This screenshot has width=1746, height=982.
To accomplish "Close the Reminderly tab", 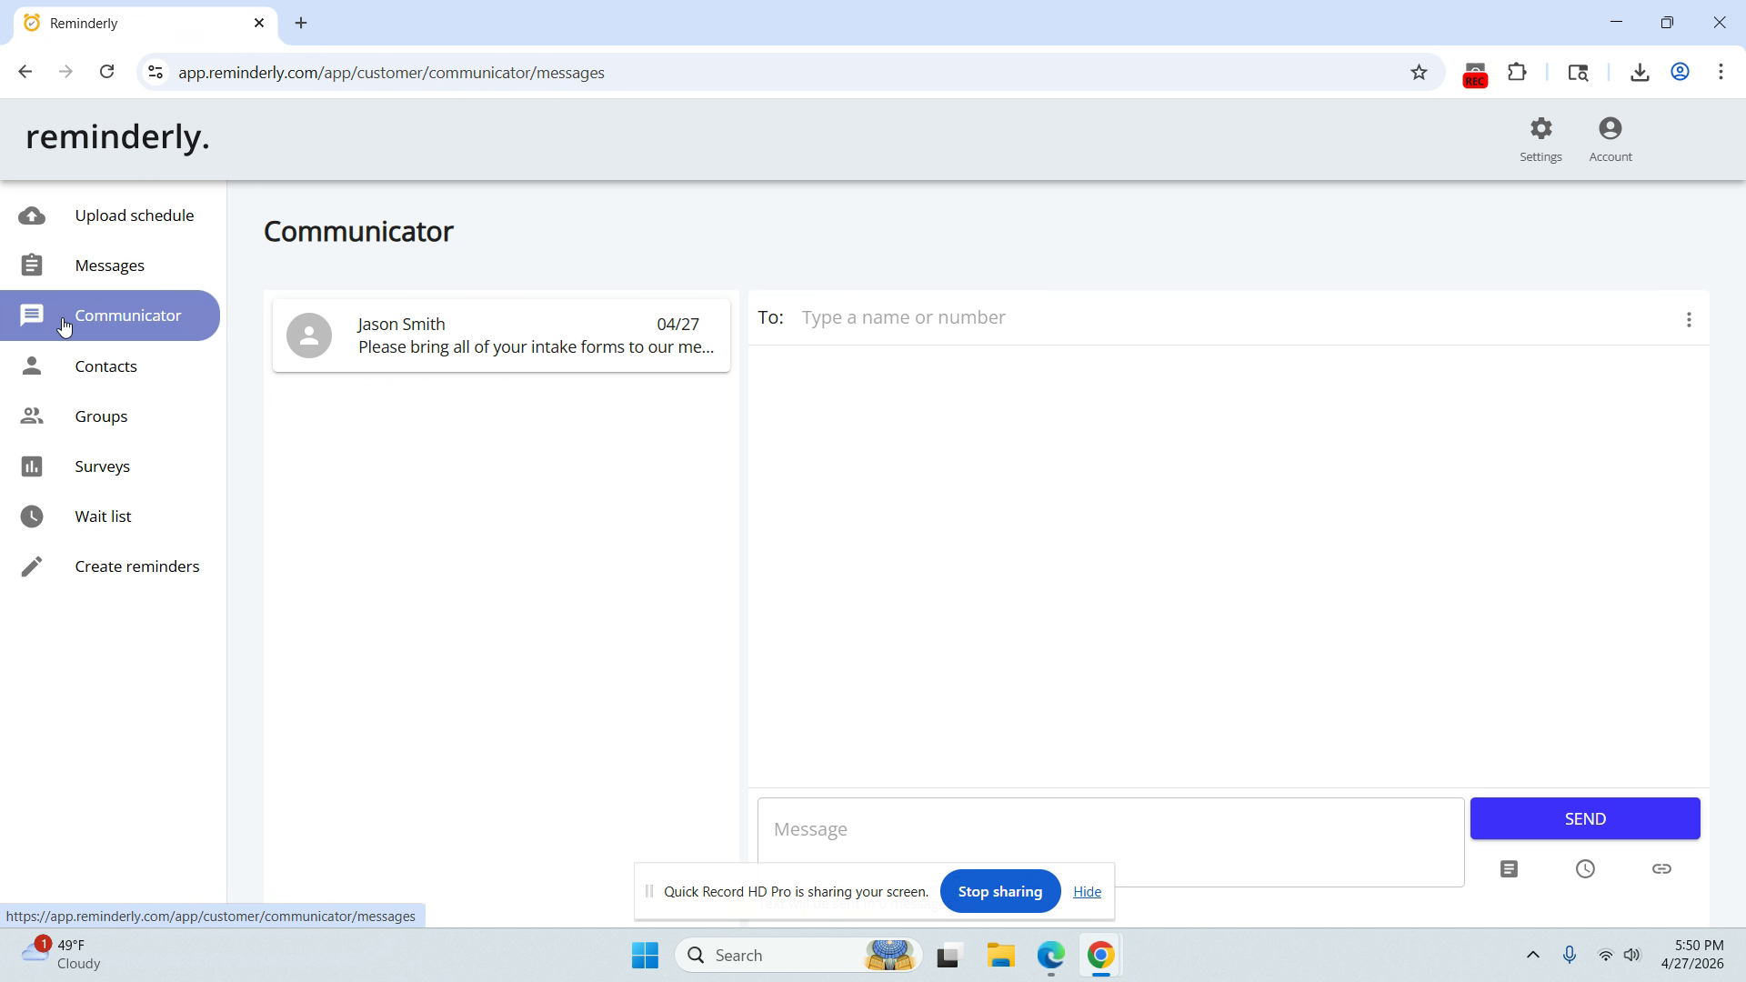I will coord(259,23).
